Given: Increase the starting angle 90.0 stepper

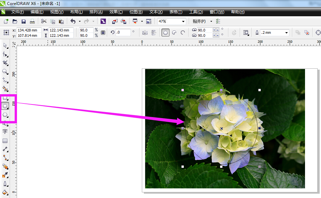Looking at the screenshot, I should click(217, 30).
